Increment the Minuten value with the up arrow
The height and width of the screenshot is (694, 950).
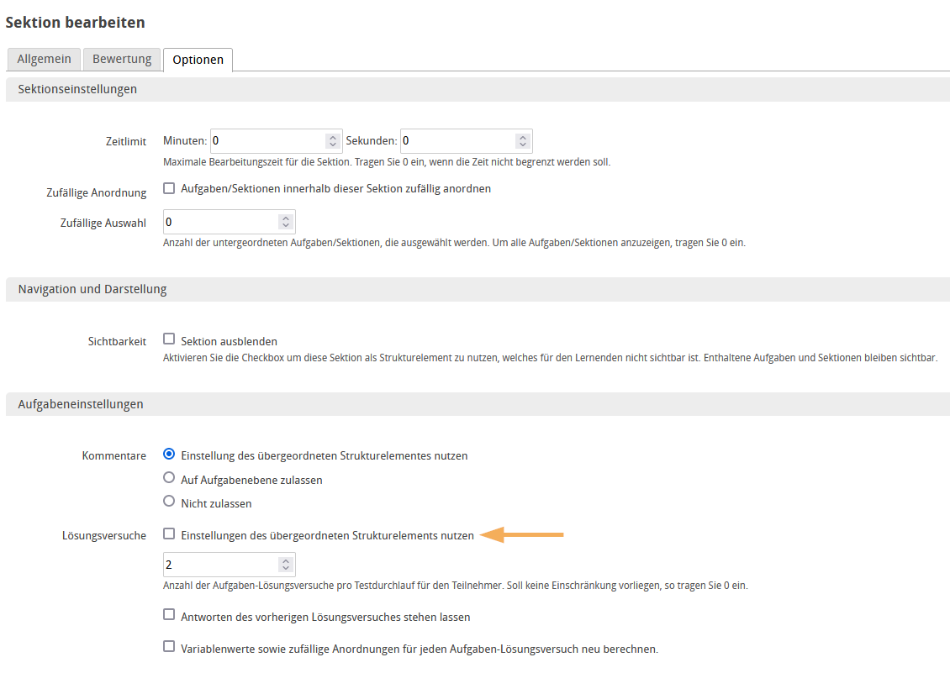[x=332, y=136]
